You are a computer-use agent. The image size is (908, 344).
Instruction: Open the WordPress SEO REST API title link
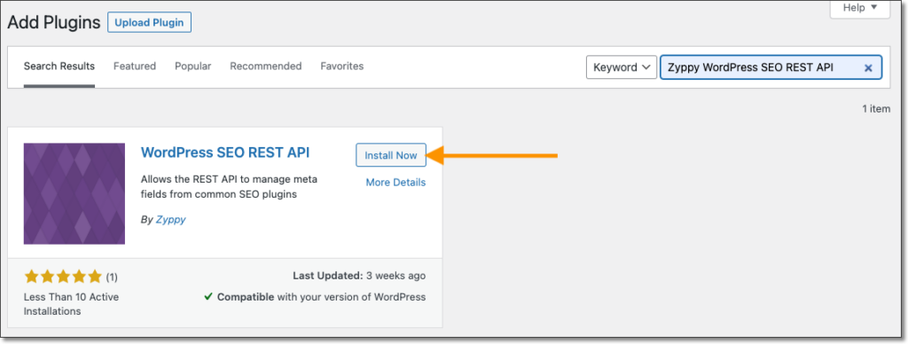pos(225,152)
